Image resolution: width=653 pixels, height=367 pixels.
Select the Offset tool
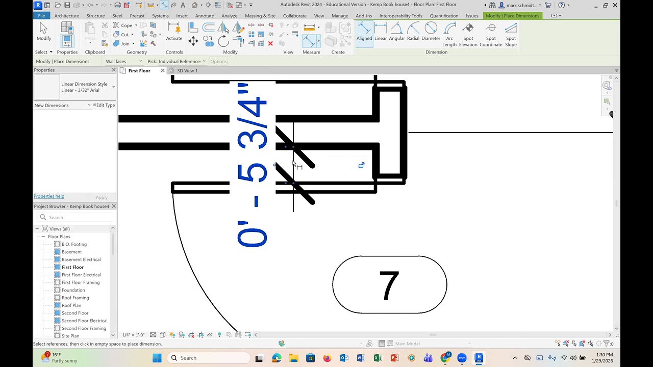tap(208, 27)
